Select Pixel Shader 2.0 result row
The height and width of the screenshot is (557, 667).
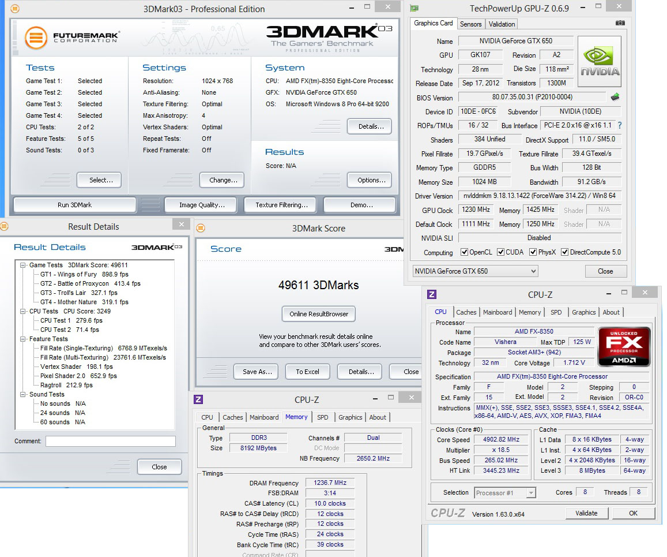79,376
